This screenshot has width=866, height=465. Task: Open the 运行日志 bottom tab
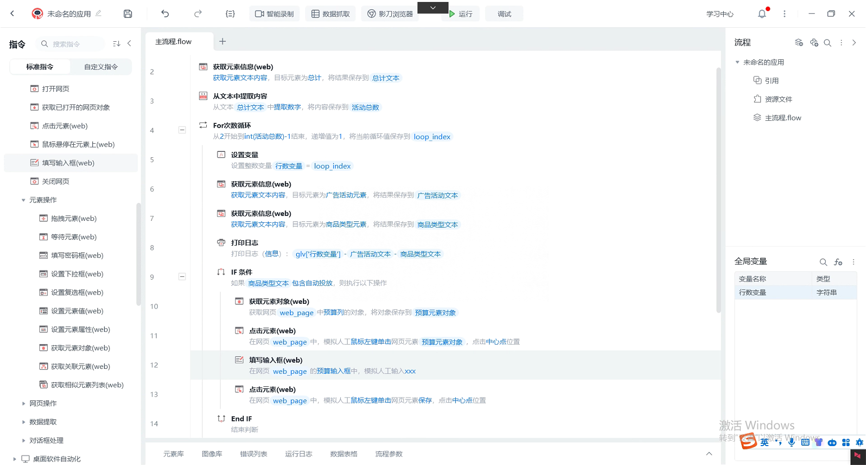click(299, 454)
